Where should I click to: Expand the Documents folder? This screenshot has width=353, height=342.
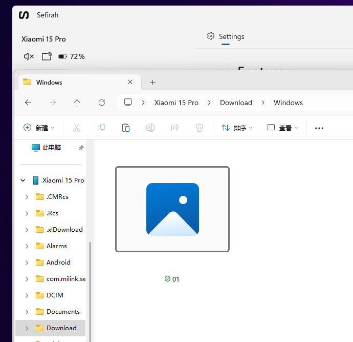[27, 312]
